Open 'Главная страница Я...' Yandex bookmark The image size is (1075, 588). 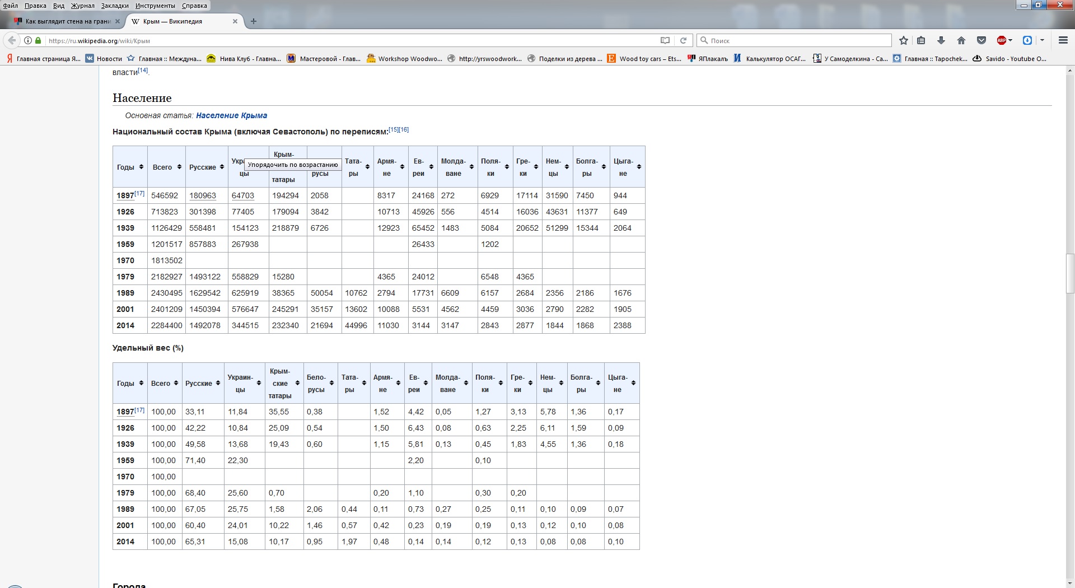tap(43, 58)
